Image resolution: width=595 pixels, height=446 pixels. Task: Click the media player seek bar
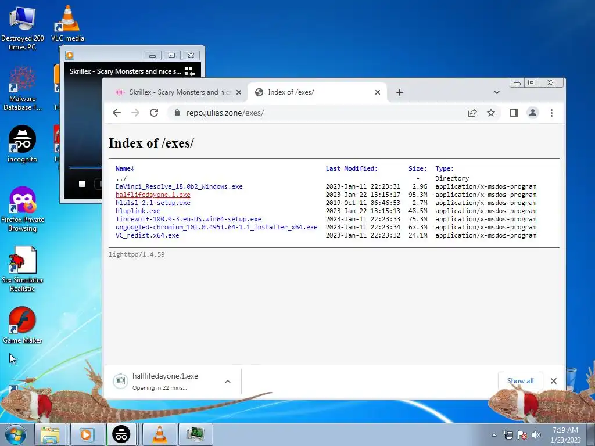pos(85,167)
